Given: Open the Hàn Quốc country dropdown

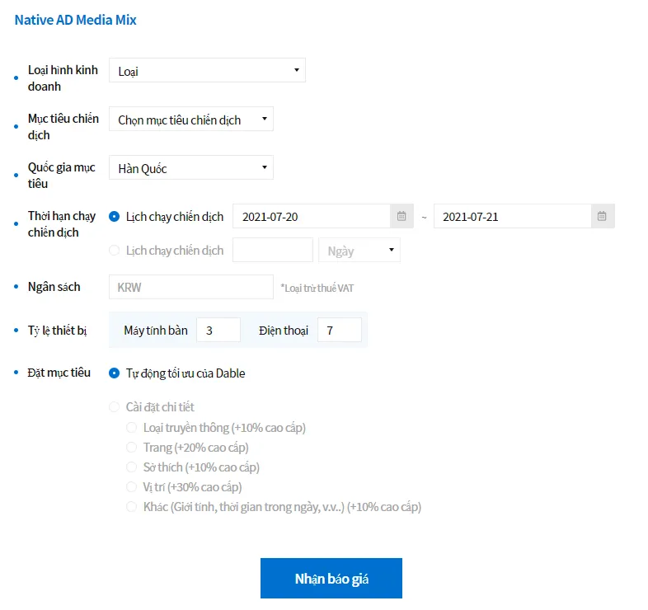Looking at the screenshot, I should [x=191, y=168].
